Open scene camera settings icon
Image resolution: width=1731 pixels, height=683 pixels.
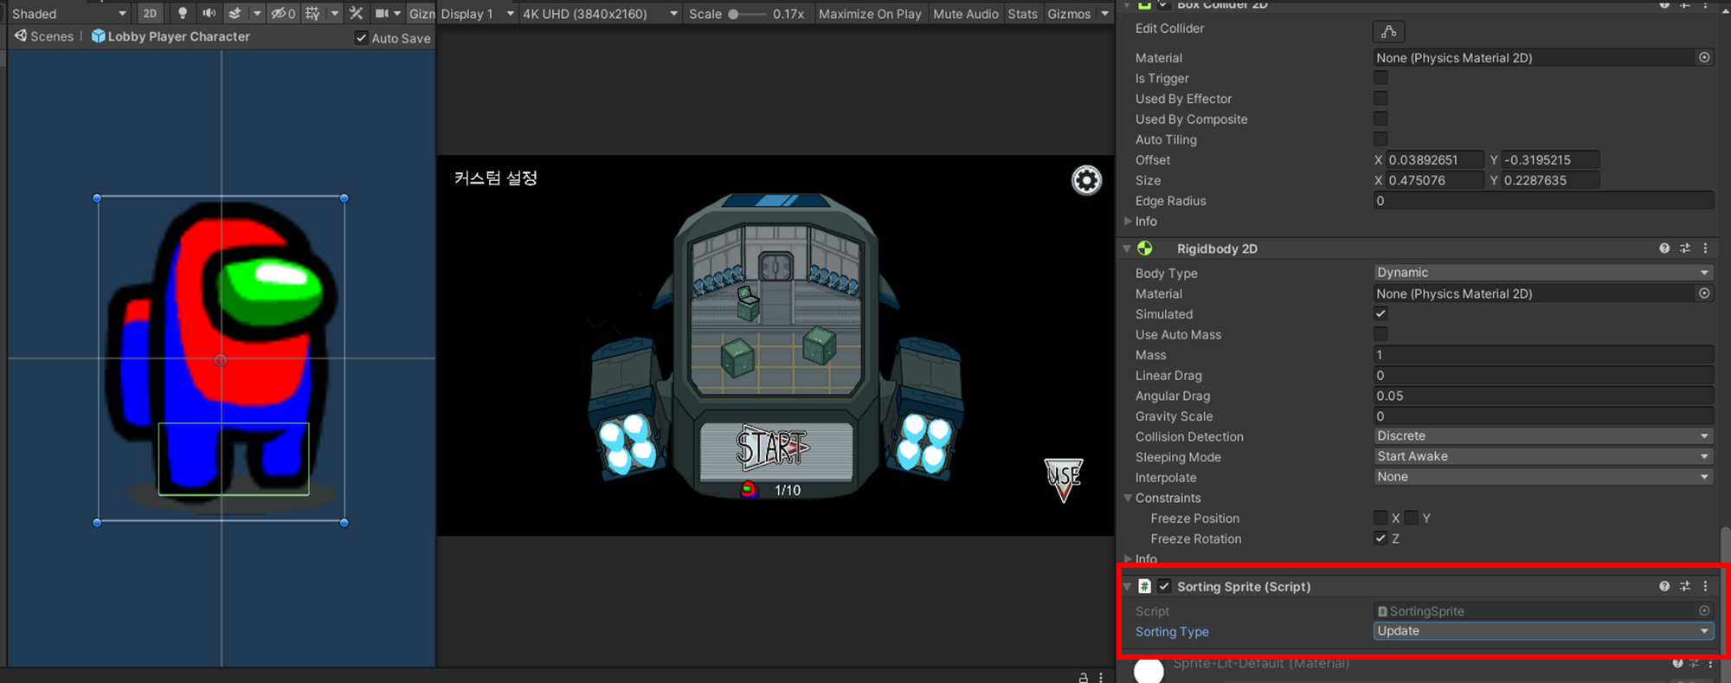tap(382, 13)
